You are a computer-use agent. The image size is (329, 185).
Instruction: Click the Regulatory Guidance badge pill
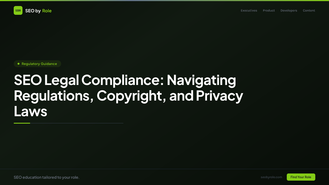coord(37,64)
